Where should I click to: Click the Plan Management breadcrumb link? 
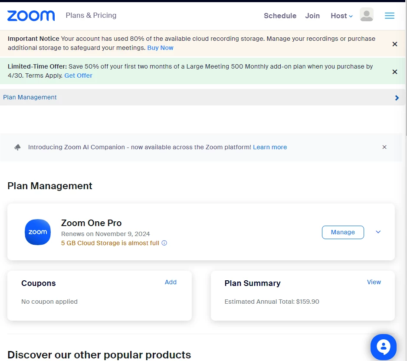click(30, 97)
